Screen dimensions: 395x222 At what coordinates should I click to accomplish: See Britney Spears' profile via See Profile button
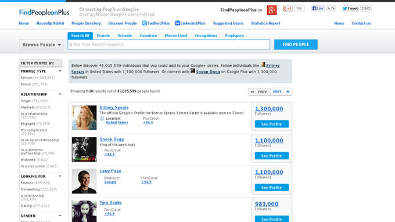tap(272, 124)
